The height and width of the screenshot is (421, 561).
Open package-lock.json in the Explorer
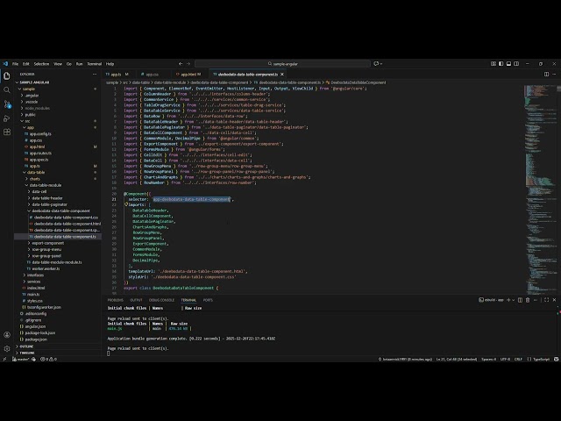[x=39, y=333]
